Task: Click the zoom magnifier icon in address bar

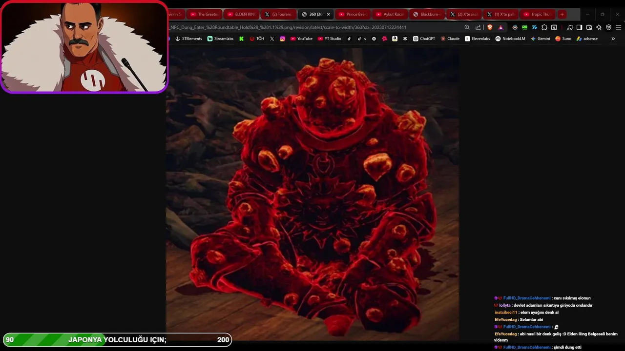Action: click(467, 27)
